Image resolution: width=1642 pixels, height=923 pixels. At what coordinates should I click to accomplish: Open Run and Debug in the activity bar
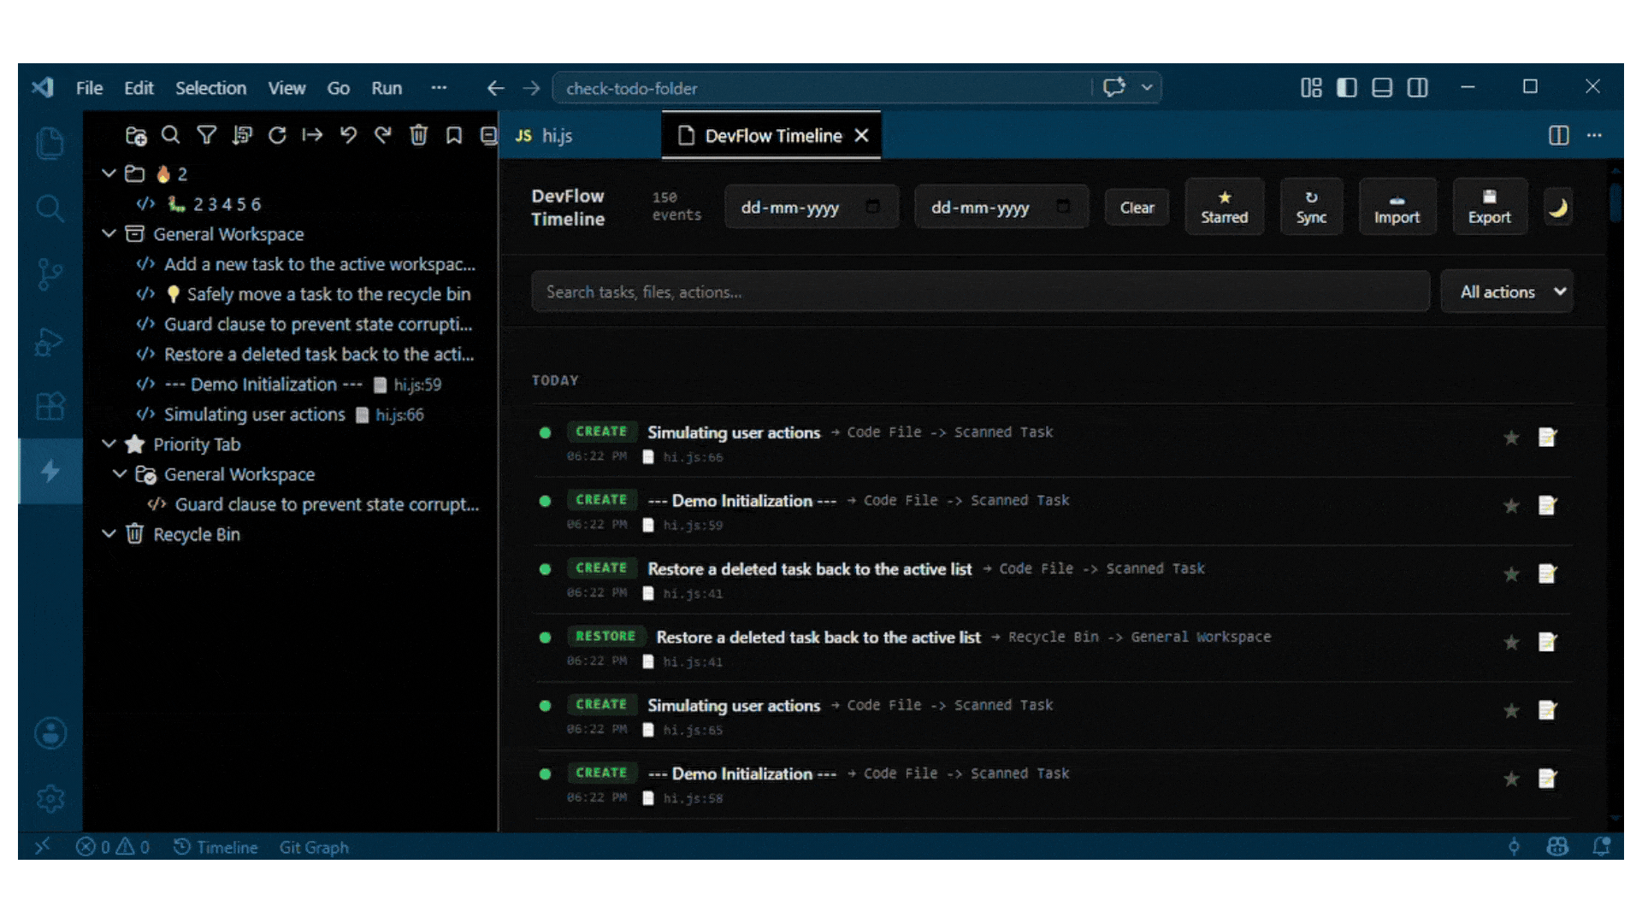(x=50, y=341)
